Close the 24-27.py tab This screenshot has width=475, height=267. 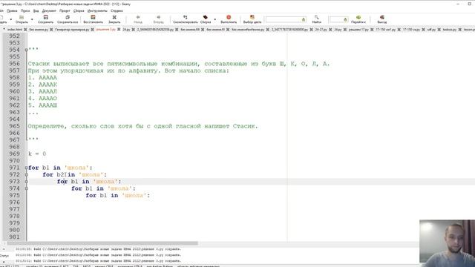tap(330, 30)
